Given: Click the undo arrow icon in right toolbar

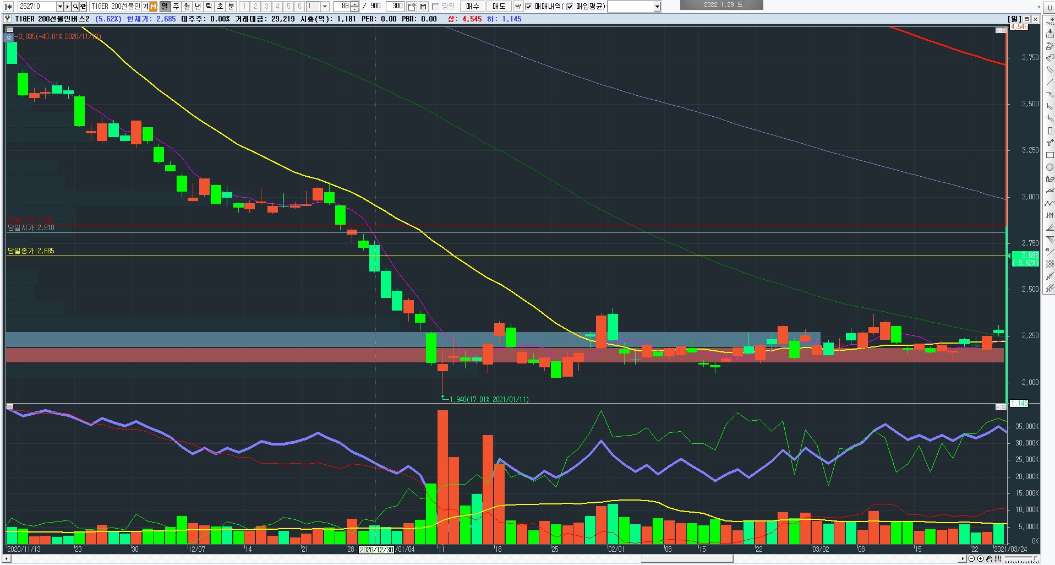Looking at the screenshot, I should [x=1049, y=58].
